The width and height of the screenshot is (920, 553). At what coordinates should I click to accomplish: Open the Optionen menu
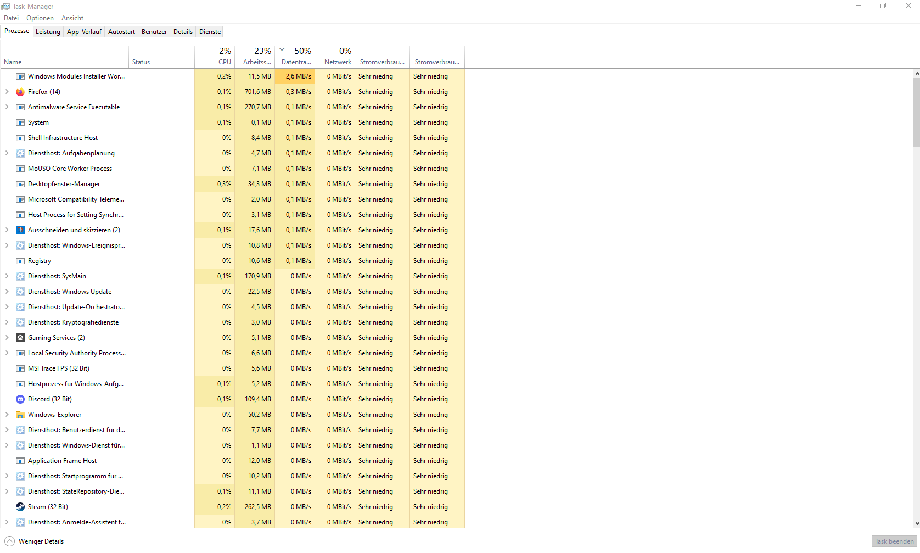click(40, 18)
